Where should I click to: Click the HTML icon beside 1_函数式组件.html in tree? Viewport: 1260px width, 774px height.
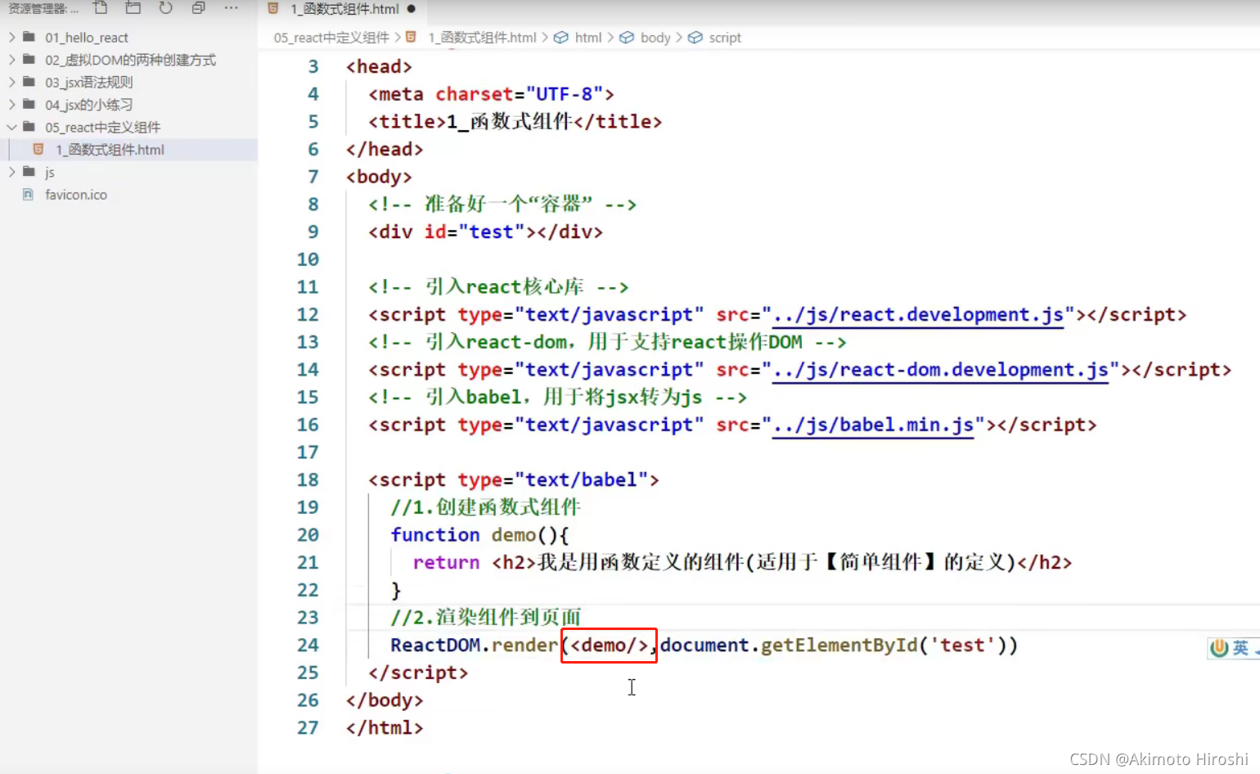coord(38,149)
